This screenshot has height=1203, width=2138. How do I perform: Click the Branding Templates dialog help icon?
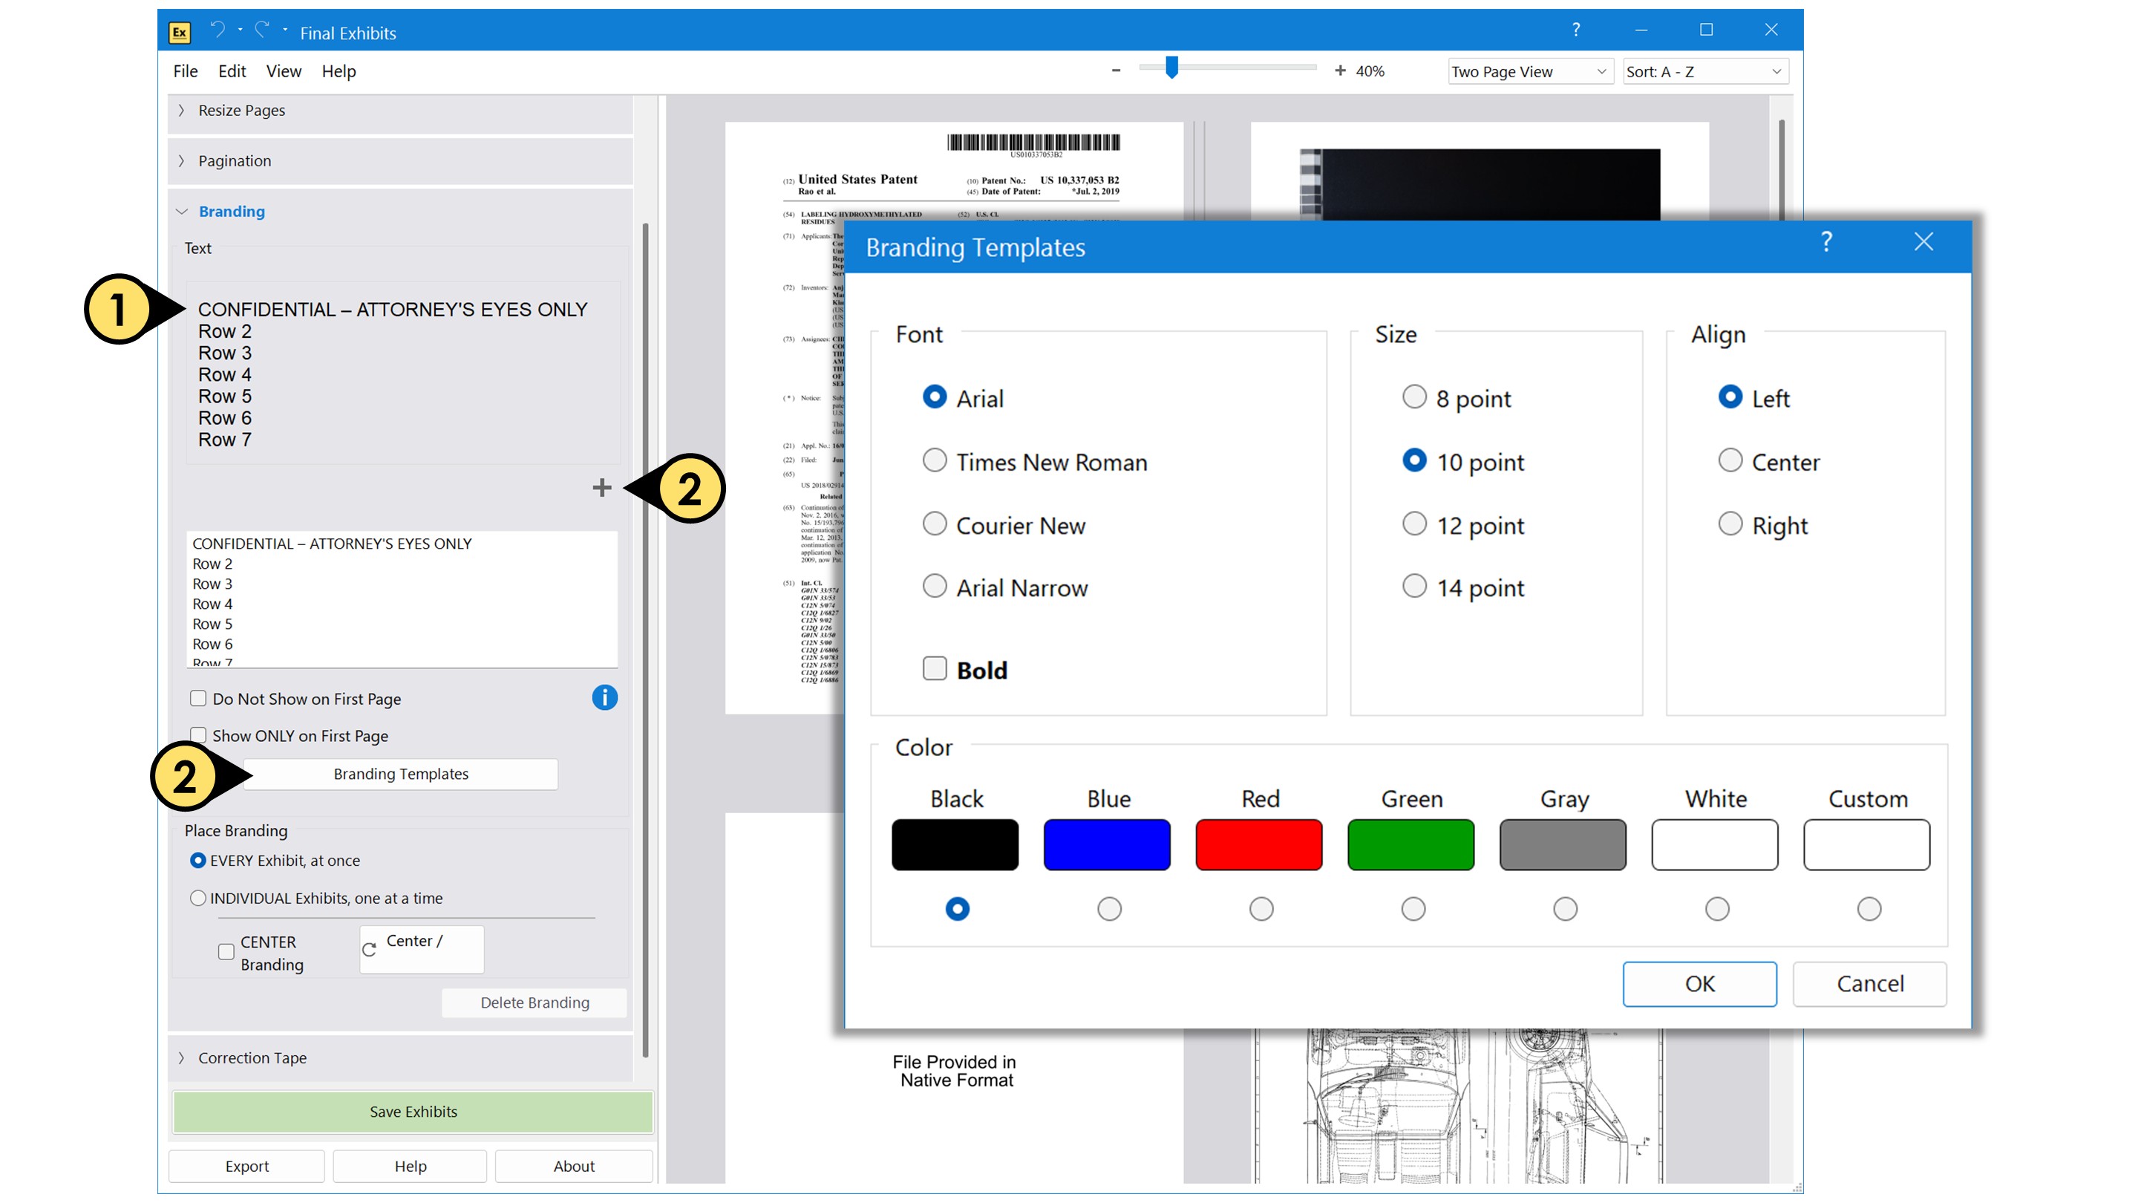click(x=1826, y=242)
